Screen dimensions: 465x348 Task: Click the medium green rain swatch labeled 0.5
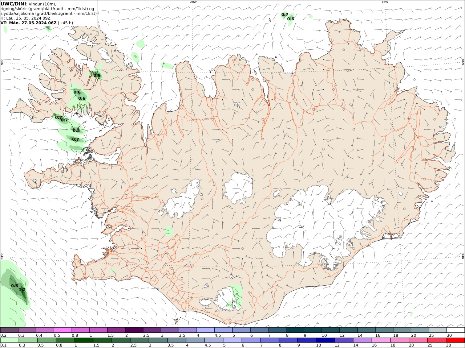47,340
